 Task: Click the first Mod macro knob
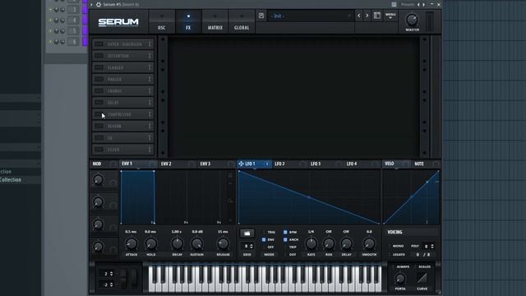(x=98, y=179)
